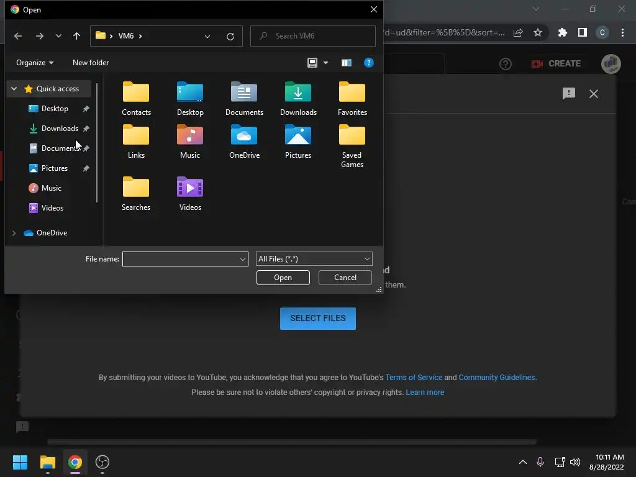Open the Organize menu
The image size is (636, 477).
pos(35,63)
